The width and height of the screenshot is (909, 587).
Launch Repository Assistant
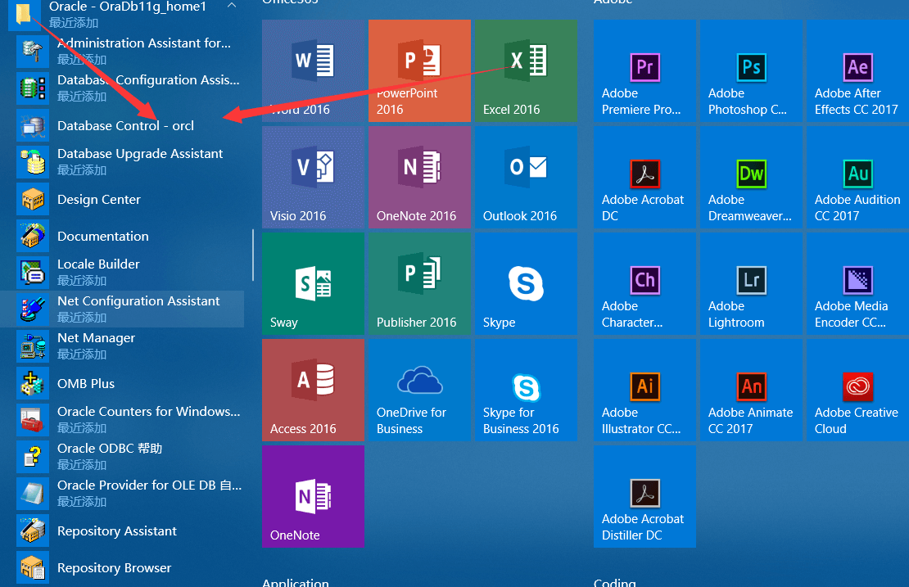(x=122, y=531)
